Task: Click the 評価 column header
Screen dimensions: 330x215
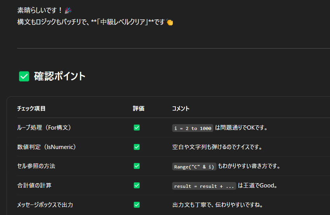Action: point(139,109)
